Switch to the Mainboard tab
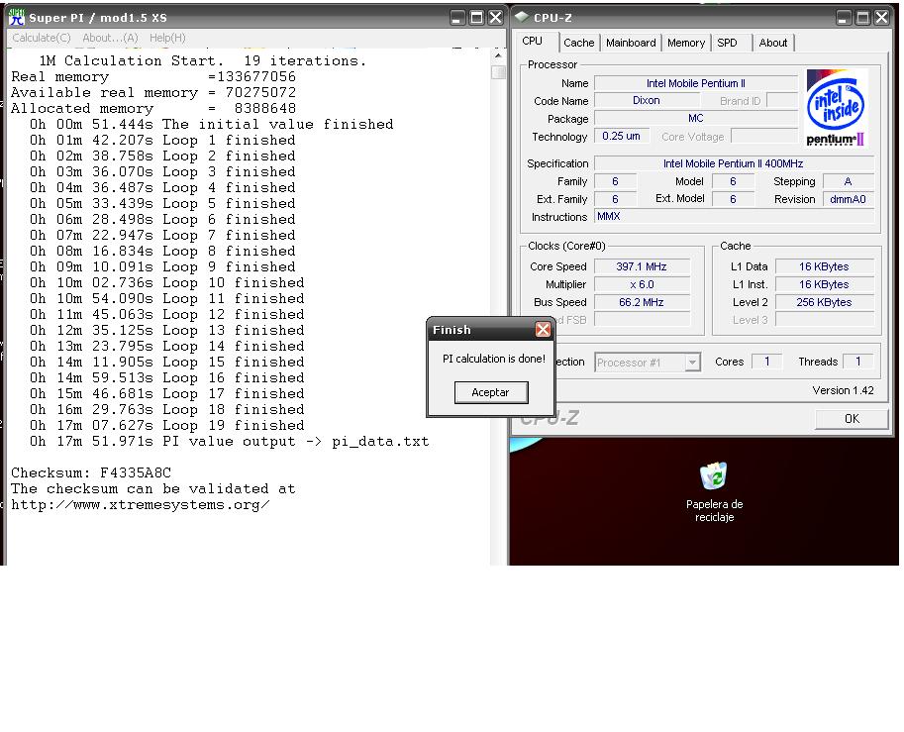Viewport: 904px width, 732px height. click(631, 43)
